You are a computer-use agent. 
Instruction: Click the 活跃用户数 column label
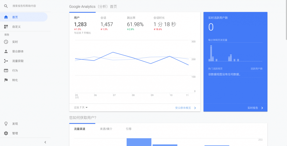click(256, 69)
